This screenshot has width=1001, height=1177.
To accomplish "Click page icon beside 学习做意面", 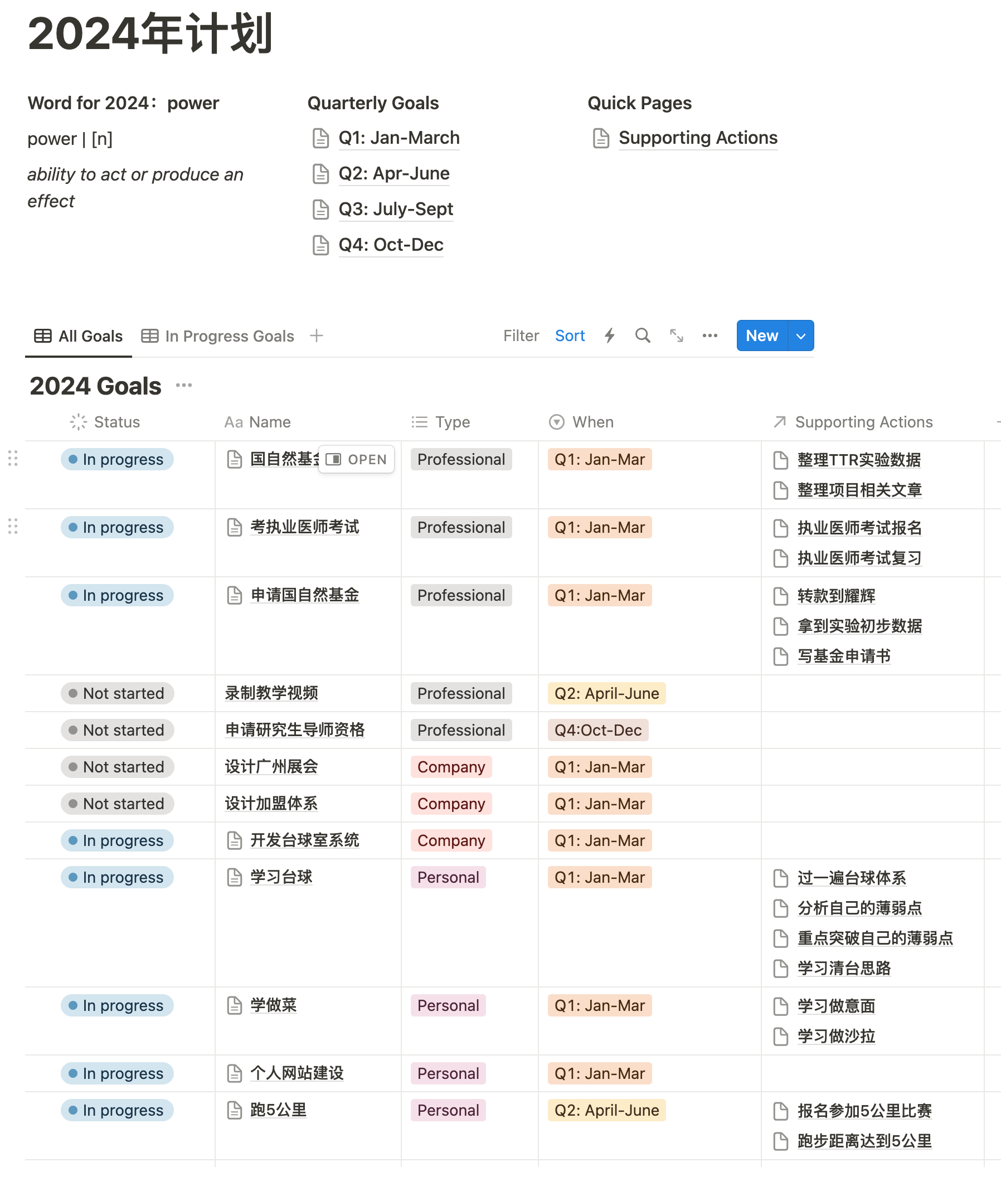I will tap(781, 1007).
